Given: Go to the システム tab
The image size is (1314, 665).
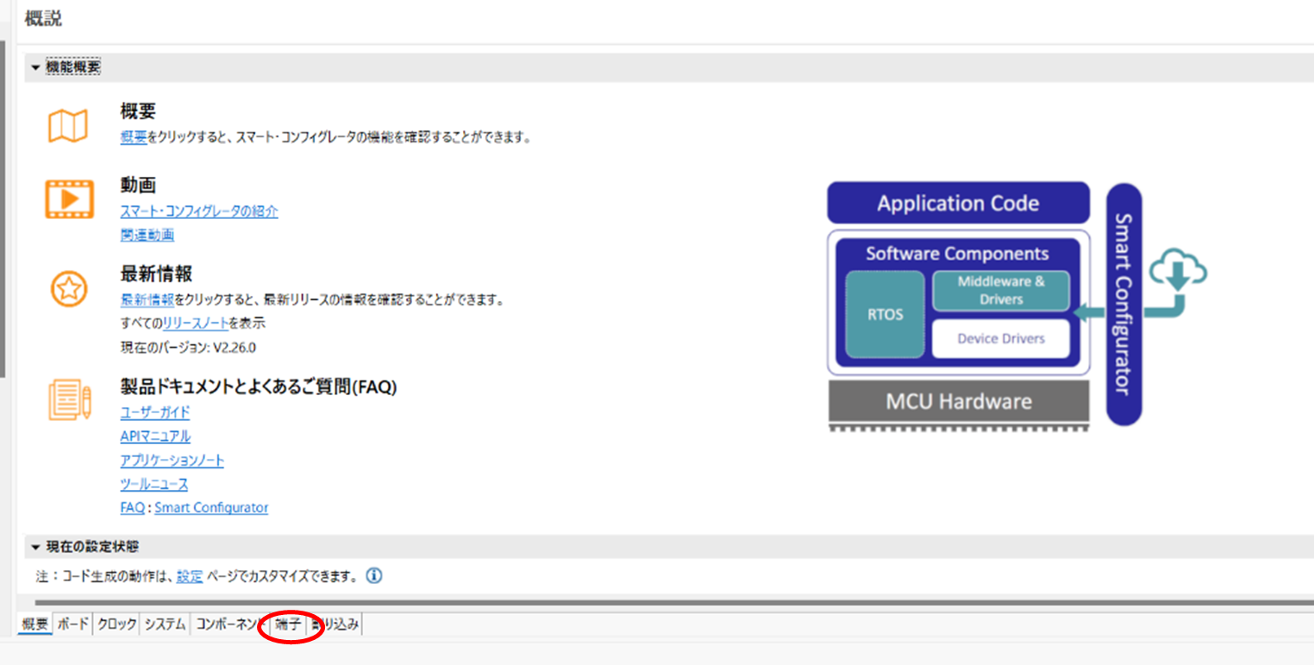Looking at the screenshot, I should [x=165, y=624].
